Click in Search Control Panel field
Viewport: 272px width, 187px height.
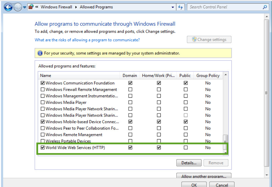pyautogui.click(x=225, y=7)
